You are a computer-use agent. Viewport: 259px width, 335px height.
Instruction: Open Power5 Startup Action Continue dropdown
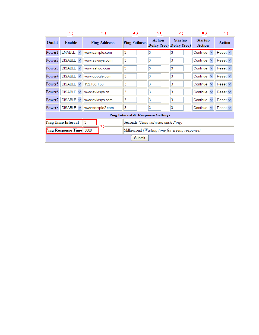coord(203,84)
